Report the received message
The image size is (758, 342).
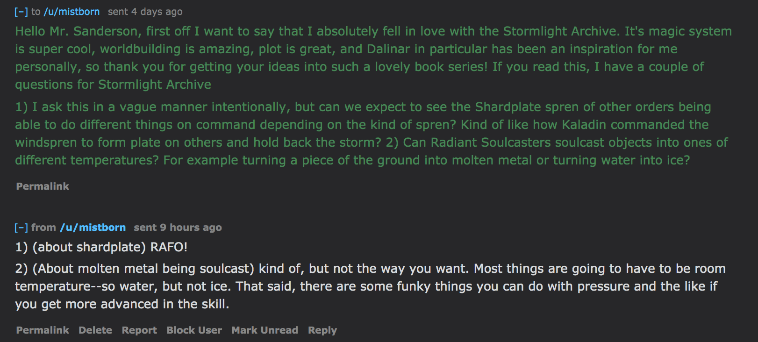tap(139, 330)
